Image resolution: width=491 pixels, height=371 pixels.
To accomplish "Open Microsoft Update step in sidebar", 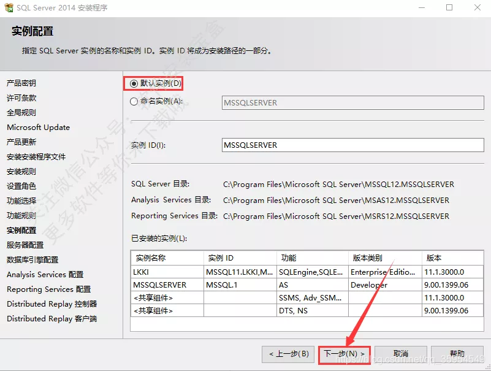I will coord(38,127).
